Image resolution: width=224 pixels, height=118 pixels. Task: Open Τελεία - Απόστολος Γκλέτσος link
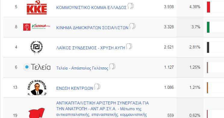(x=82, y=68)
